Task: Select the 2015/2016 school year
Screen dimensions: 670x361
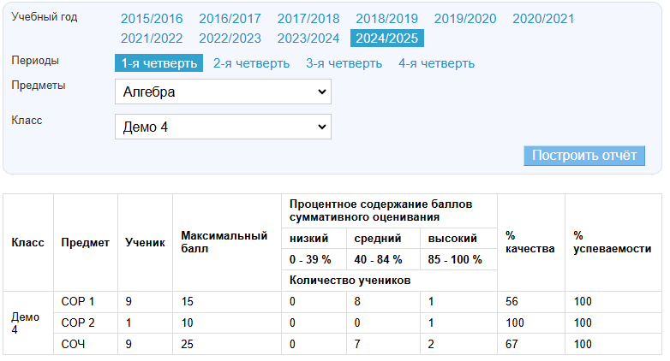Action: pos(152,19)
